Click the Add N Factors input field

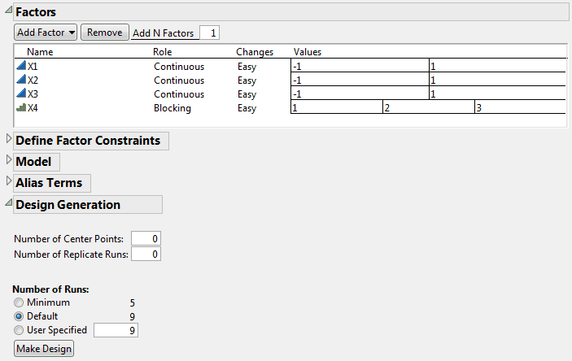pos(210,33)
